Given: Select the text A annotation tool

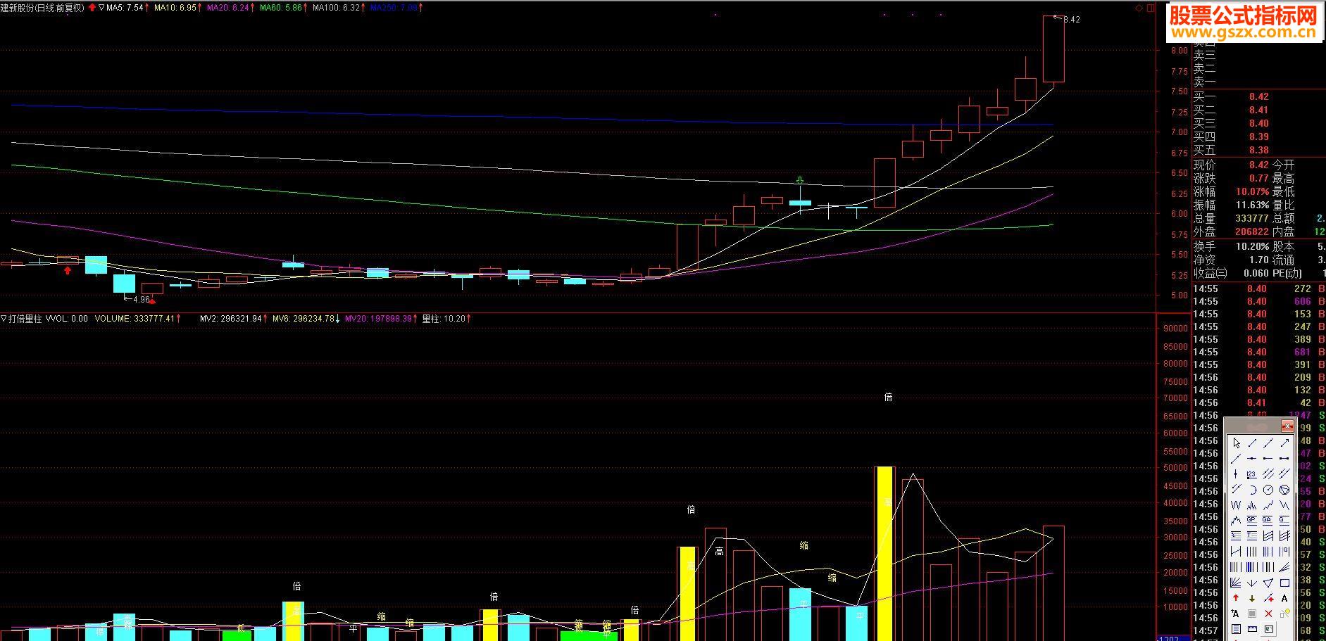Looking at the screenshot, I should pyautogui.click(x=1284, y=598).
